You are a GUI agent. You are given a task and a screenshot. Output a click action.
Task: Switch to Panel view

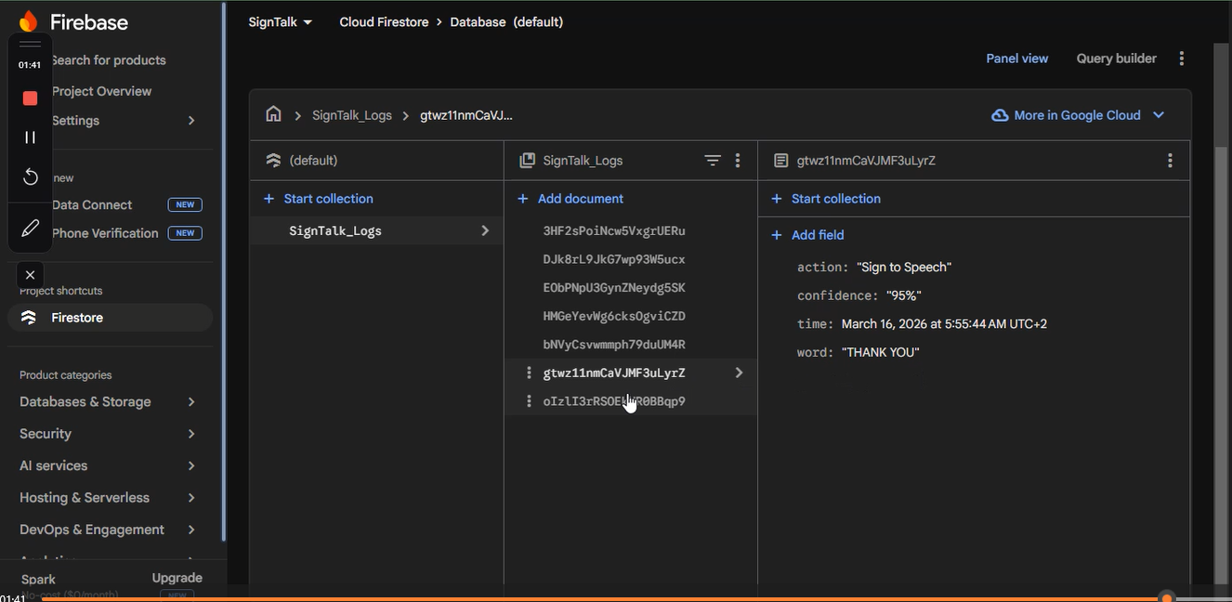[1016, 59]
